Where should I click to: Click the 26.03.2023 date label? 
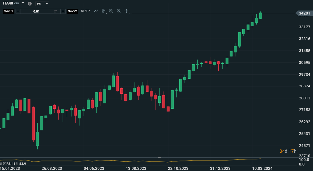click(52, 168)
